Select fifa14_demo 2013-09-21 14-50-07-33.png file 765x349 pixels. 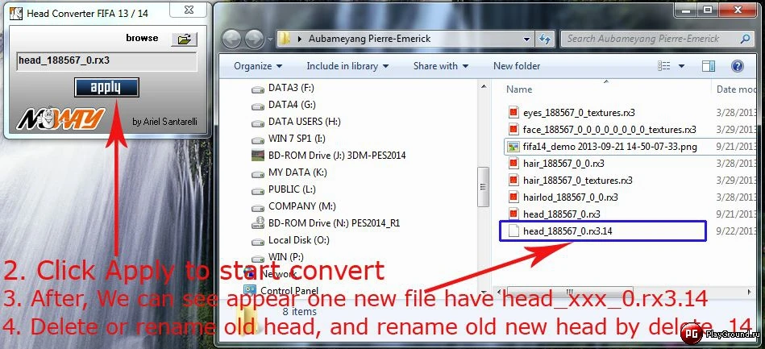point(610,147)
